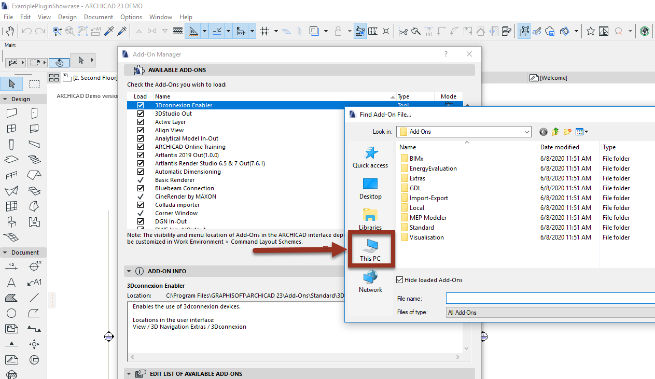Select the Line tool
The height and width of the screenshot is (379, 655).
click(x=34, y=298)
